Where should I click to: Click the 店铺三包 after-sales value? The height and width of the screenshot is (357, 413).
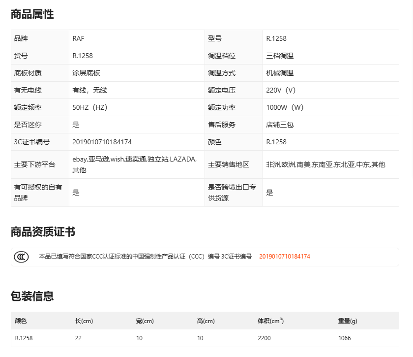tap(280, 125)
